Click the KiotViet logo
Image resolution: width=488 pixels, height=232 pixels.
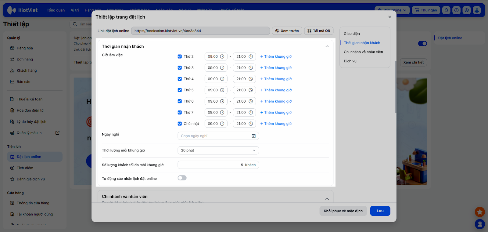[22, 10]
